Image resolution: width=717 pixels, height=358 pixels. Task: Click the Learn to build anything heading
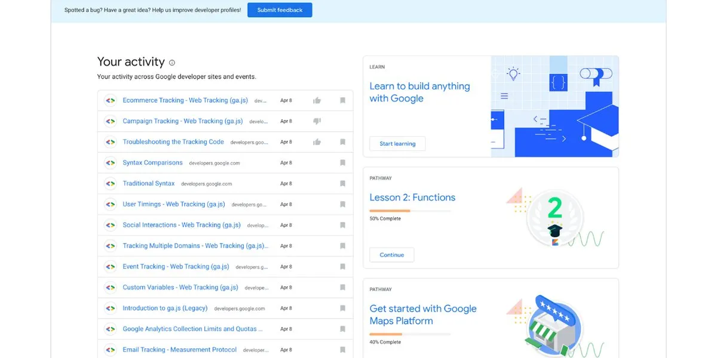419,92
